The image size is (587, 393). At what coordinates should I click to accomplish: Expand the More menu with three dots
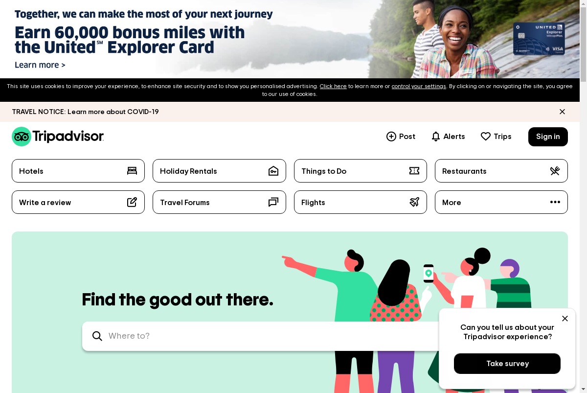[x=555, y=202]
